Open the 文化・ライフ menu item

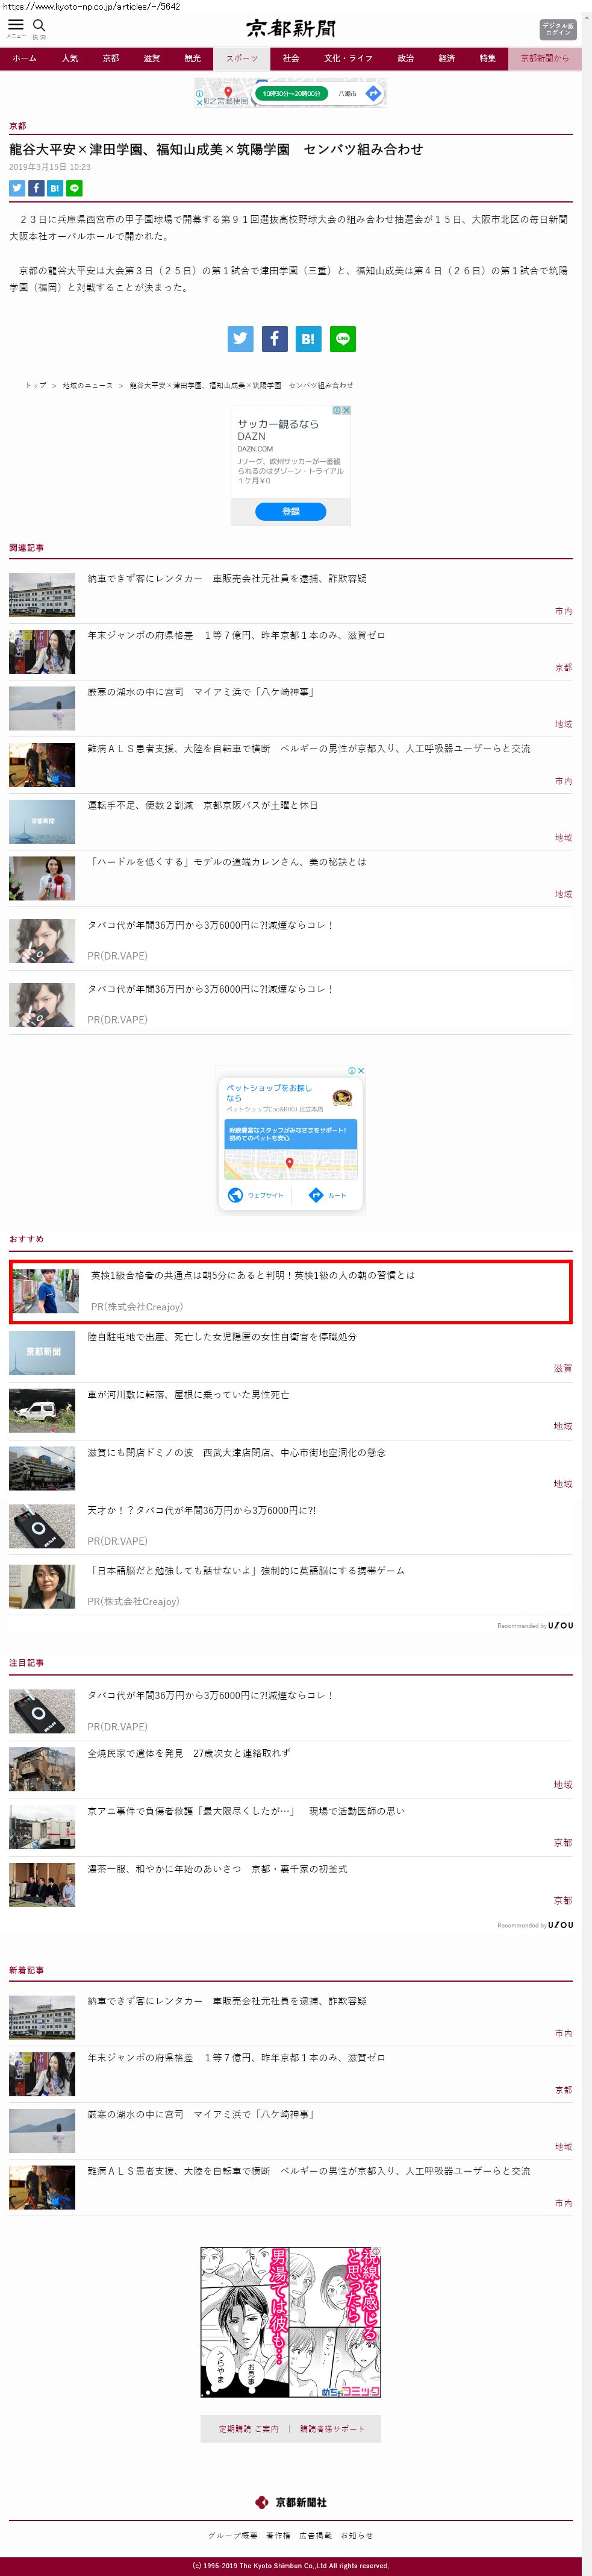pos(347,58)
